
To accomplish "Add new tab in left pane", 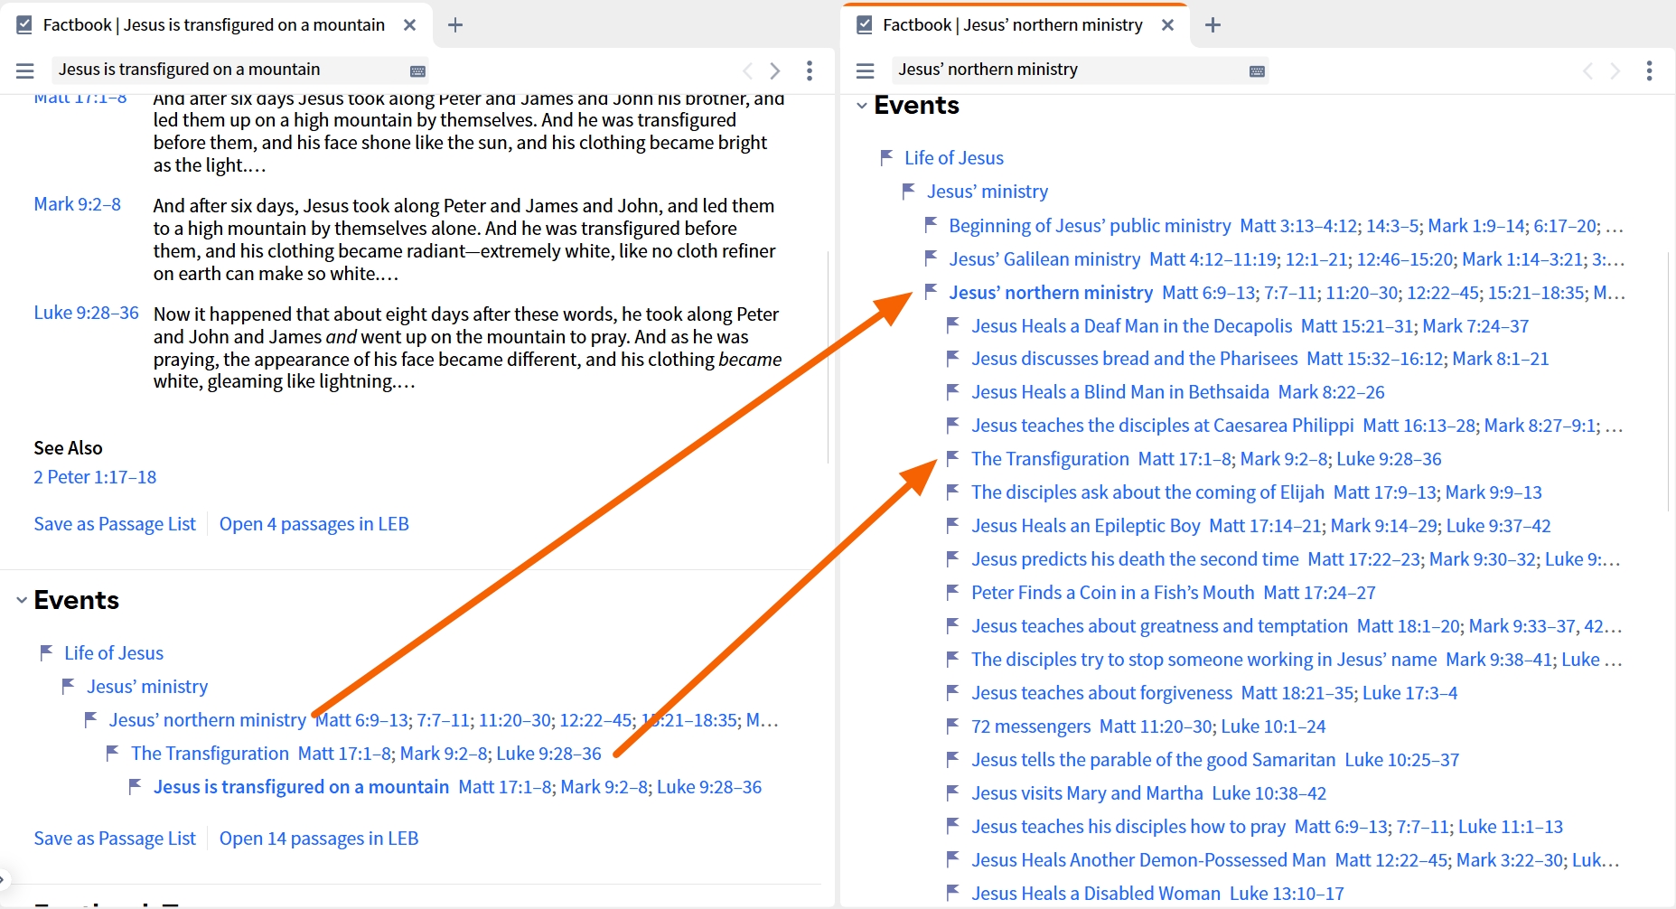I will [455, 25].
